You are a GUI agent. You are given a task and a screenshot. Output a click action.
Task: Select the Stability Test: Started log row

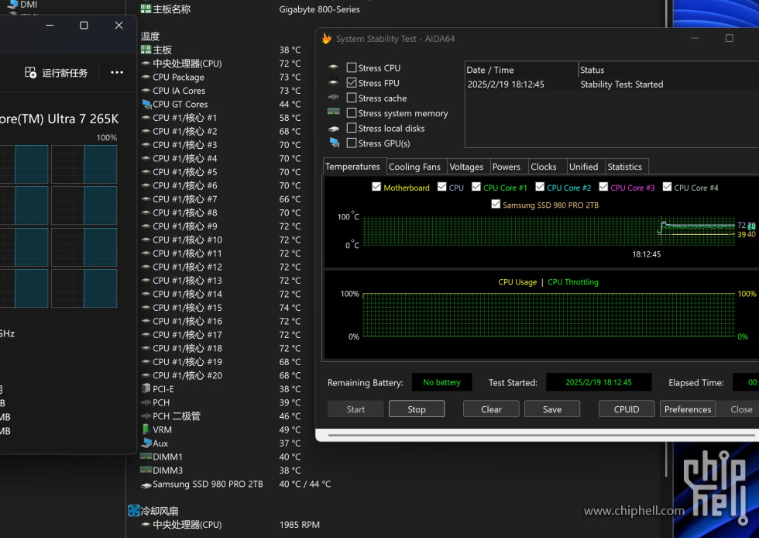click(613, 84)
